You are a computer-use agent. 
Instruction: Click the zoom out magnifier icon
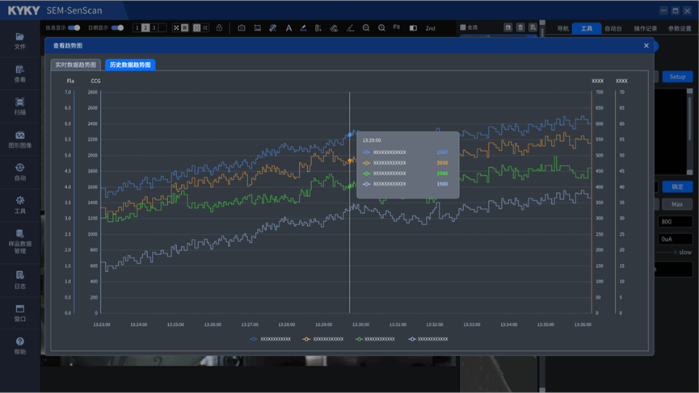(x=366, y=28)
